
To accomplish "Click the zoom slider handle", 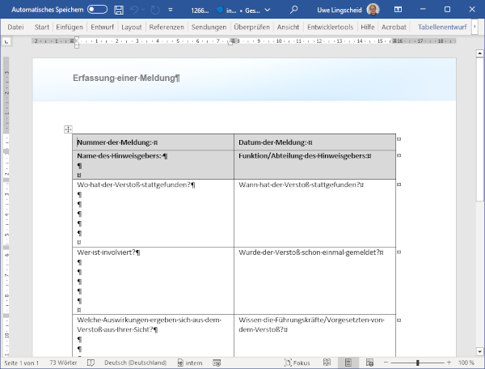I will click(418, 363).
